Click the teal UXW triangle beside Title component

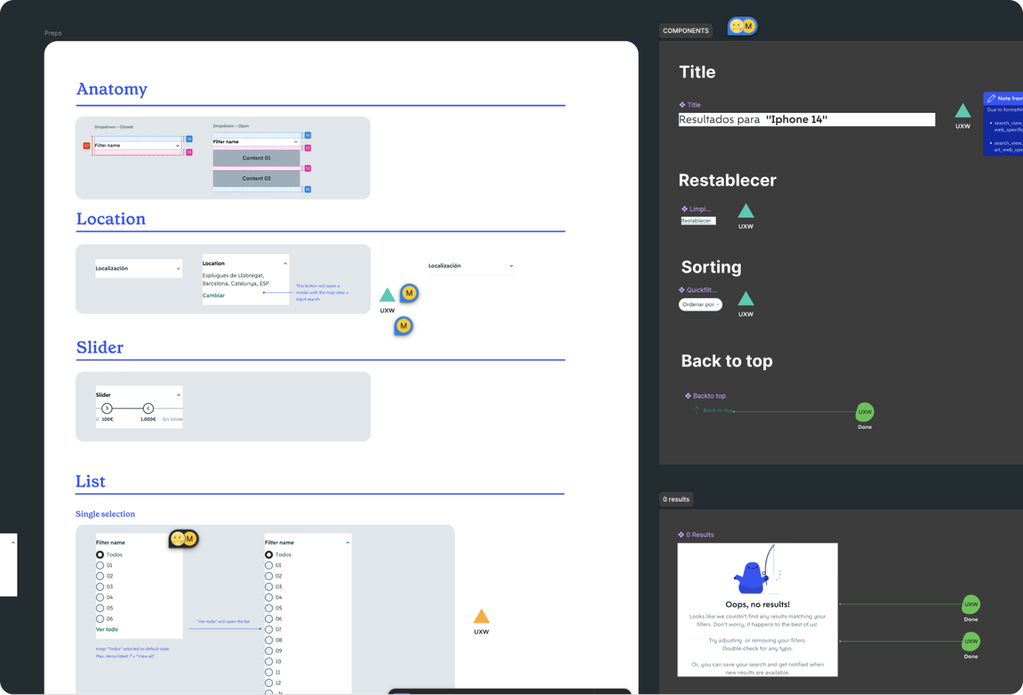click(963, 111)
